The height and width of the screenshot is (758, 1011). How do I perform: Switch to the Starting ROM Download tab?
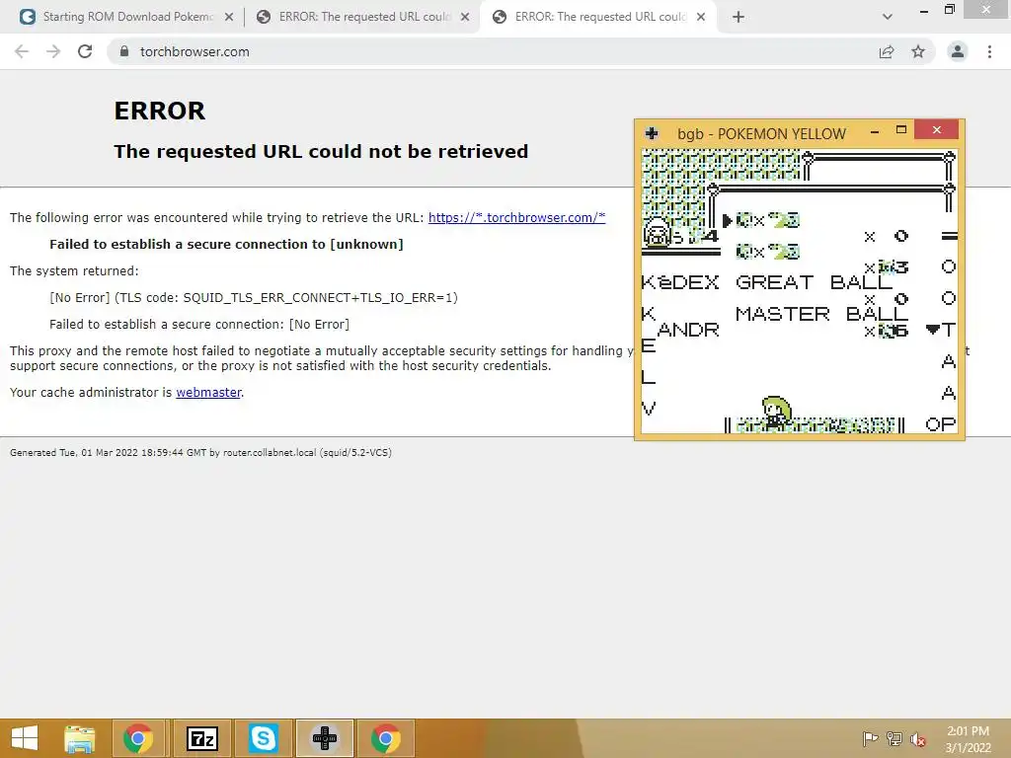click(126, 17)
